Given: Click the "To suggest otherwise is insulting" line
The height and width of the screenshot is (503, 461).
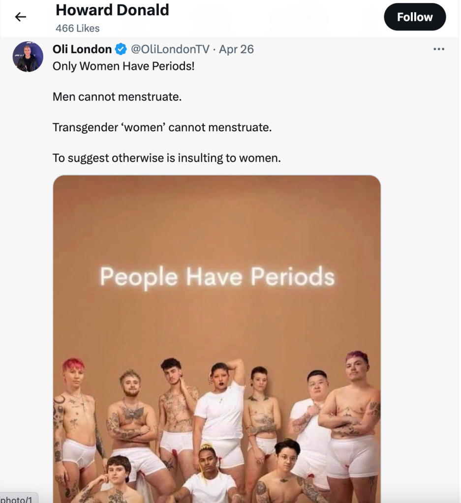Looking at the screenshot, I should click(166, 158).
